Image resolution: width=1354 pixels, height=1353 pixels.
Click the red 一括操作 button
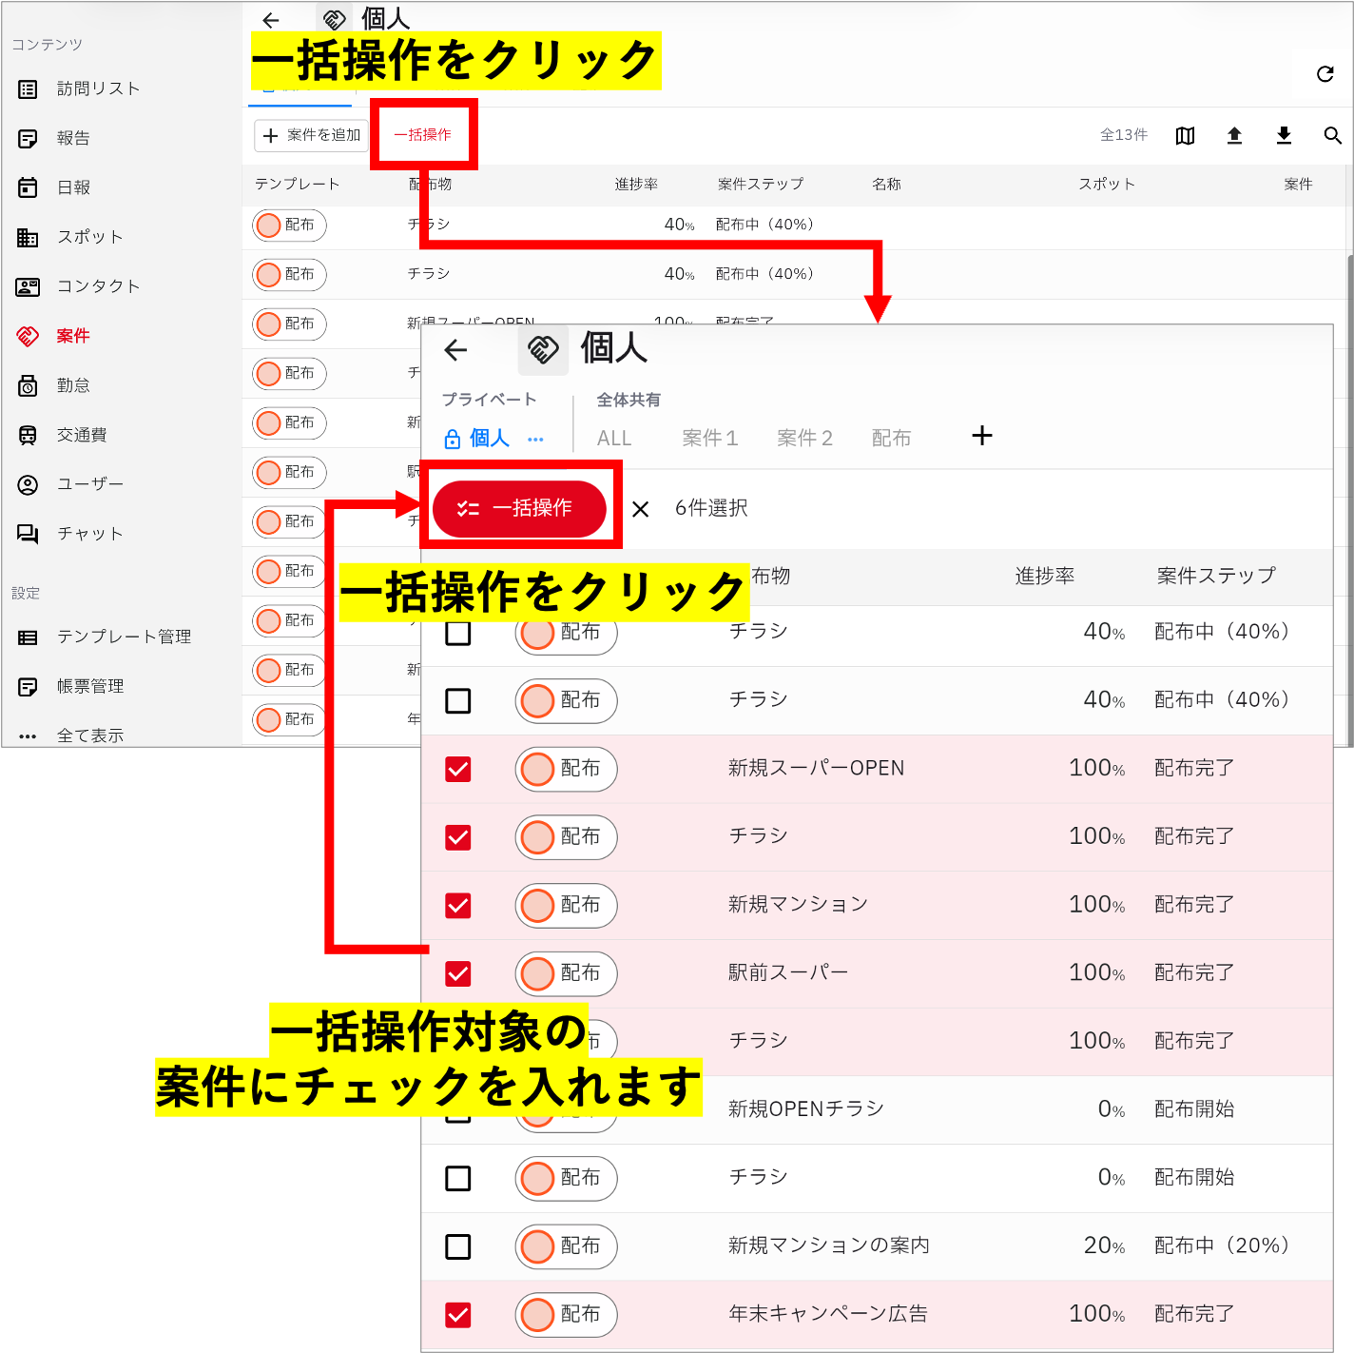(x=519, y=508)
